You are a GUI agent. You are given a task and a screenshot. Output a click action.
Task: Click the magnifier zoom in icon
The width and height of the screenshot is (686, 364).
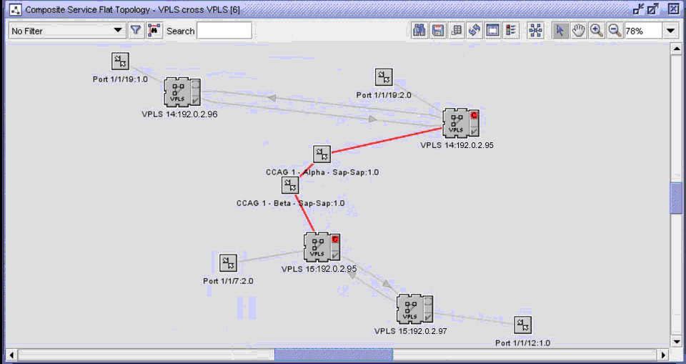coord(597,31)
